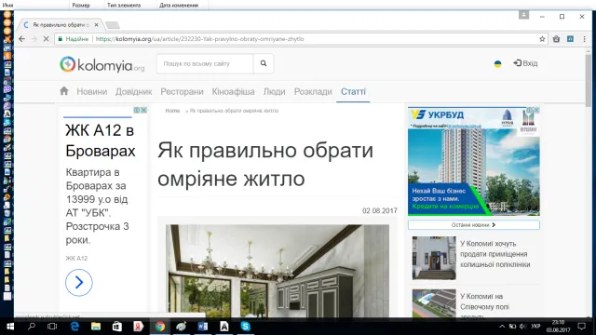This screenshot has width=596, height=335.
Task: Click the Вхід login link
Action: [x=525, y=63]
